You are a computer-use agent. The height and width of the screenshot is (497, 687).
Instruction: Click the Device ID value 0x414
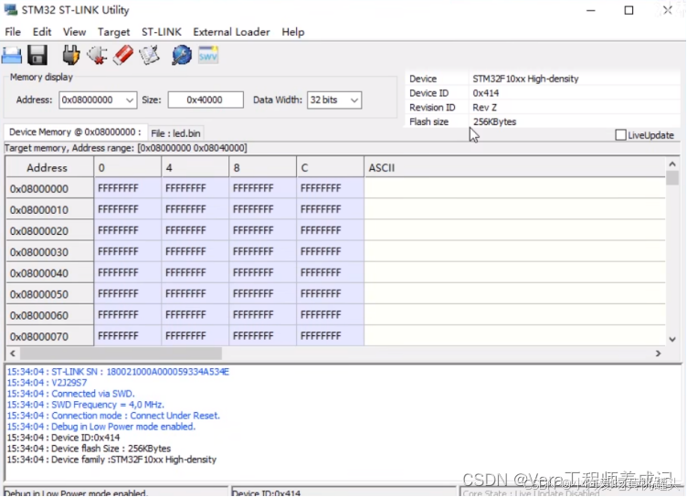coord(485,93)
